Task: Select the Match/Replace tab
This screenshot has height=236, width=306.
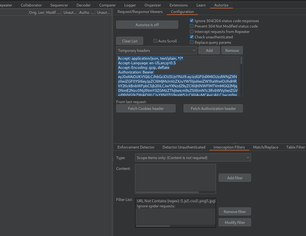Action: 265,147
